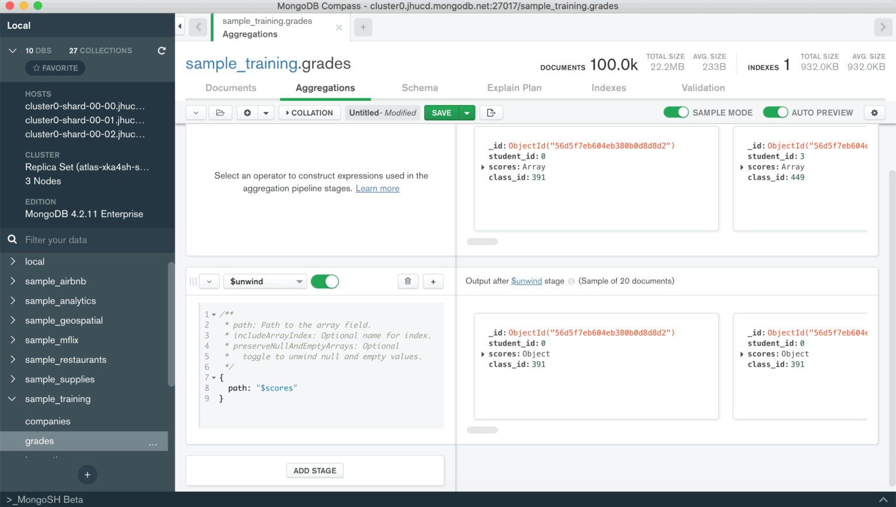The height and width of the screenshot is (507, 896).
Task: Open the saved pipelines folder icon
Action: click(x=220, y=112)
